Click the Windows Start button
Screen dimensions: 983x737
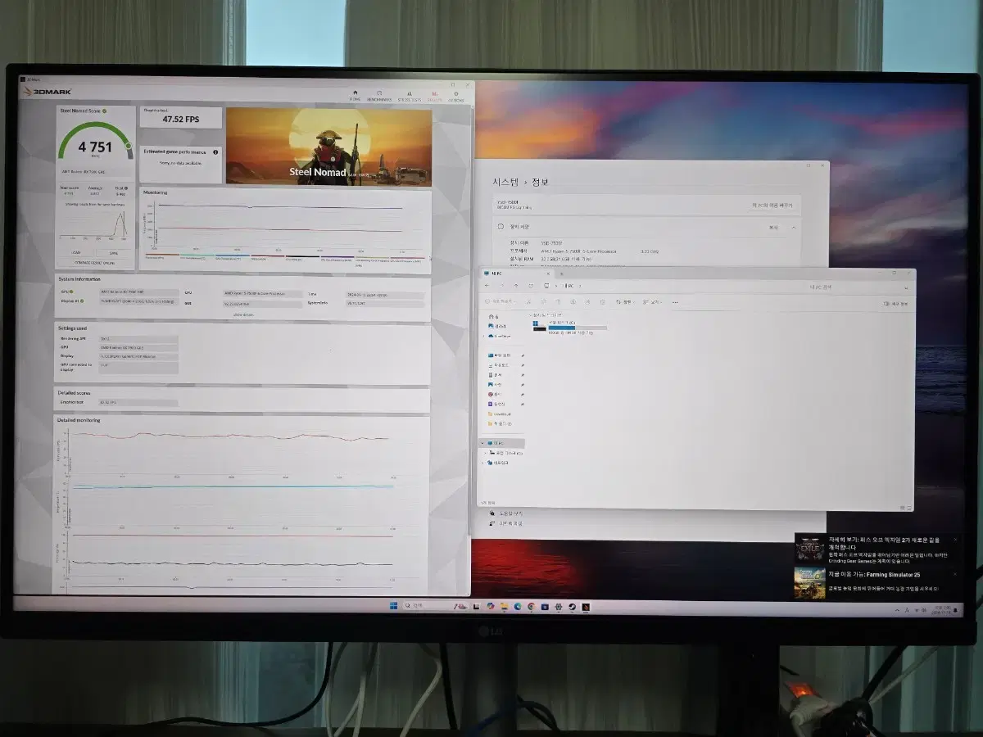(x=393, y=606)
